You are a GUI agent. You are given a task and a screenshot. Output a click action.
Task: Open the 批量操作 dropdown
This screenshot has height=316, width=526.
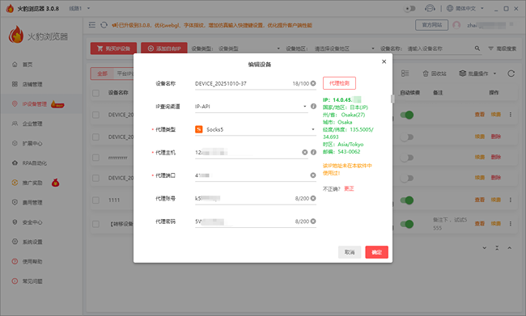477,74
